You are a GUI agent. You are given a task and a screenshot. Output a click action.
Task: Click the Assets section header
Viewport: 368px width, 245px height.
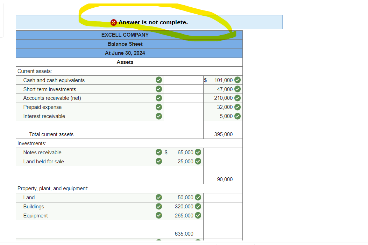point(125,62)
